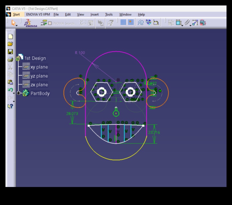Save the part with floppy icon
Screen dimensions: 232x205
(10, 52)
